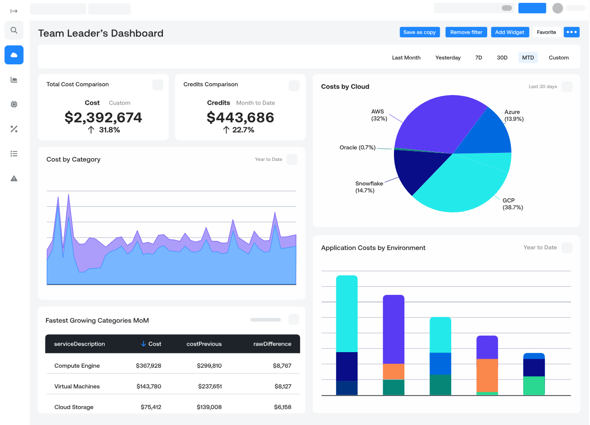Open the three-dot more options menu
The height and width of the screenshot is (425, 590).
(572, 32)
